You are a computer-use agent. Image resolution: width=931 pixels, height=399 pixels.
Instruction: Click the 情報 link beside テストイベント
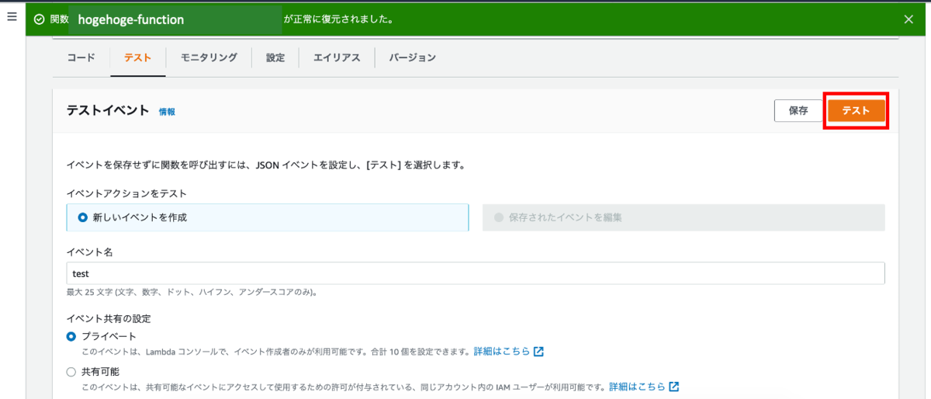(x=167, y=112)
